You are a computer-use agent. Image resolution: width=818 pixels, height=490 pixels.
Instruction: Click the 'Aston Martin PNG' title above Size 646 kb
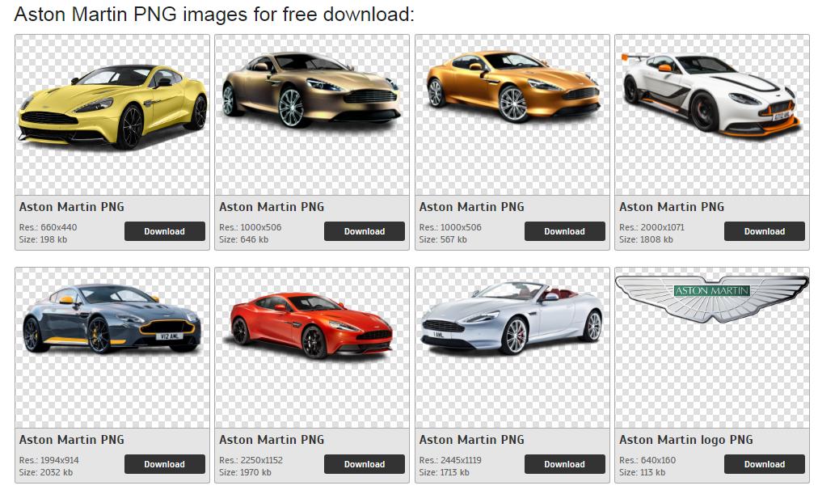click(x=272, y=207)
